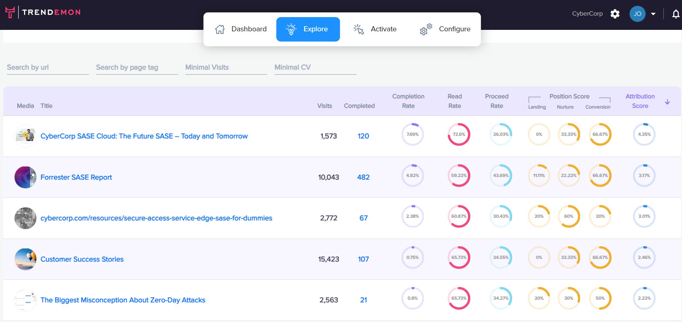This screenshot has width=682, height=322.
Task: Click the 43.69% proceed rate gauge
Action: (501, 176)
